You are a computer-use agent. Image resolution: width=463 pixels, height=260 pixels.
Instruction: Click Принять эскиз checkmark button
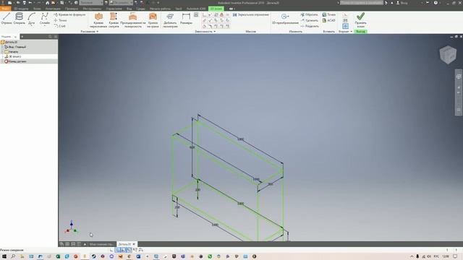point(360,20)
